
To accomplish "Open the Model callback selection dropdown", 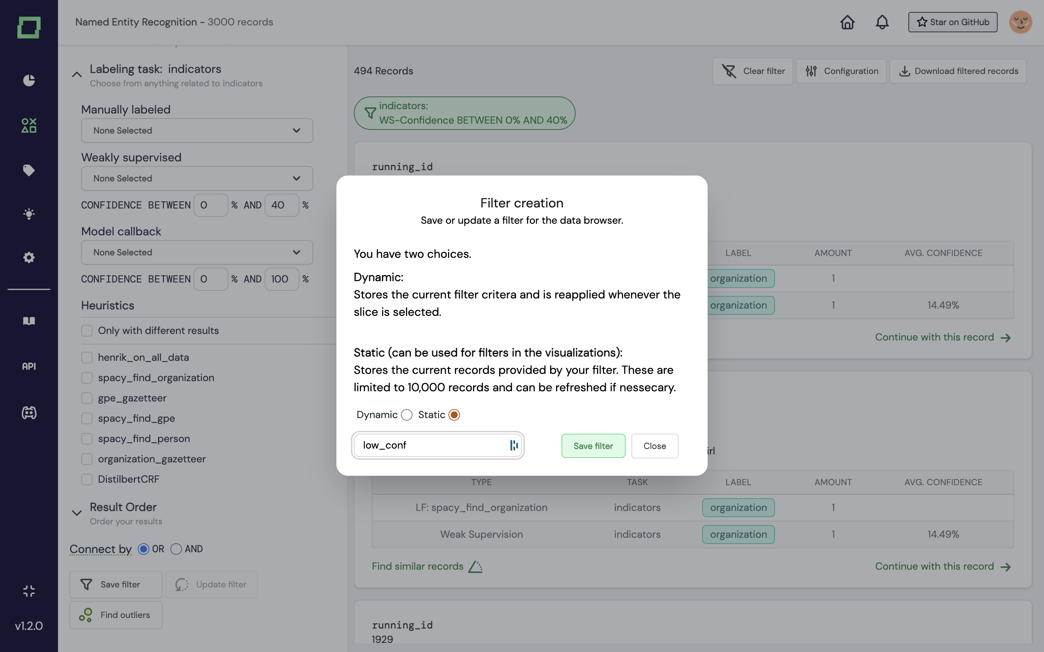I will pos(196,252).
